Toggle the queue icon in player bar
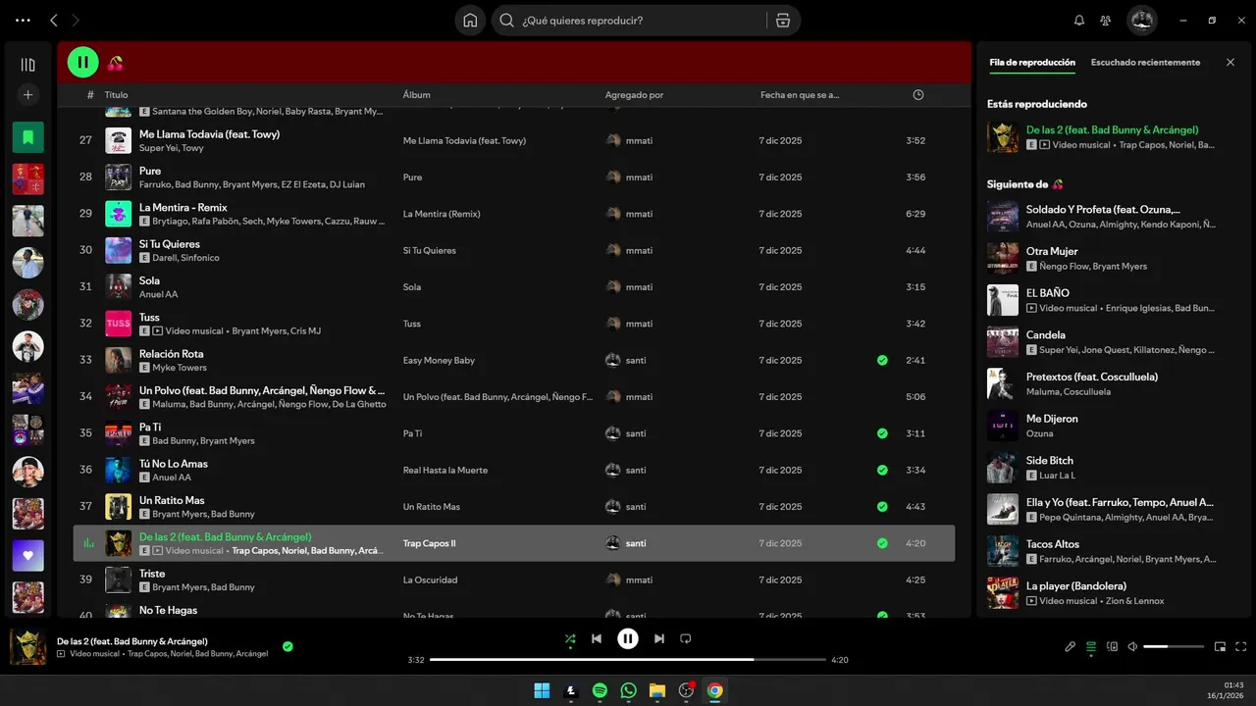Image resolution: width=1256 pixels, height=706 pixels. [1091, 647]
